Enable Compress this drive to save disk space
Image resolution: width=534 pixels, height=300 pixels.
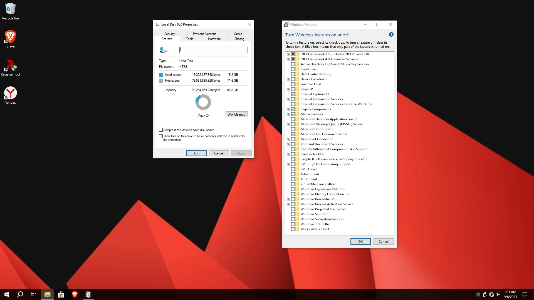[161, 130]
